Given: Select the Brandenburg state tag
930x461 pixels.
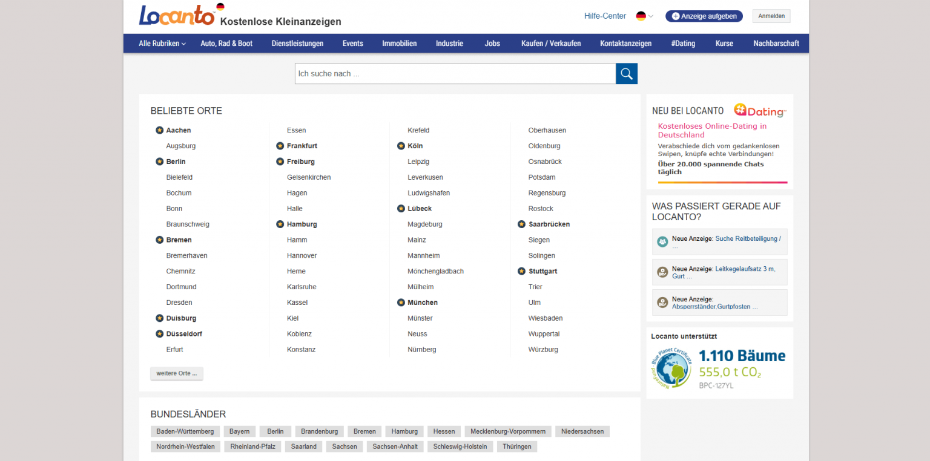Looking at the screenshot, I should (x=320, y=431).
